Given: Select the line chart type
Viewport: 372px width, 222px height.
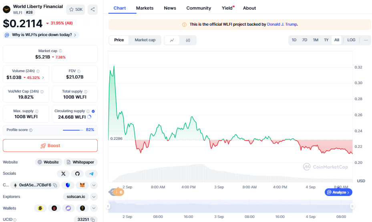Looking at the screenshot, I should (x=172, y=40).
